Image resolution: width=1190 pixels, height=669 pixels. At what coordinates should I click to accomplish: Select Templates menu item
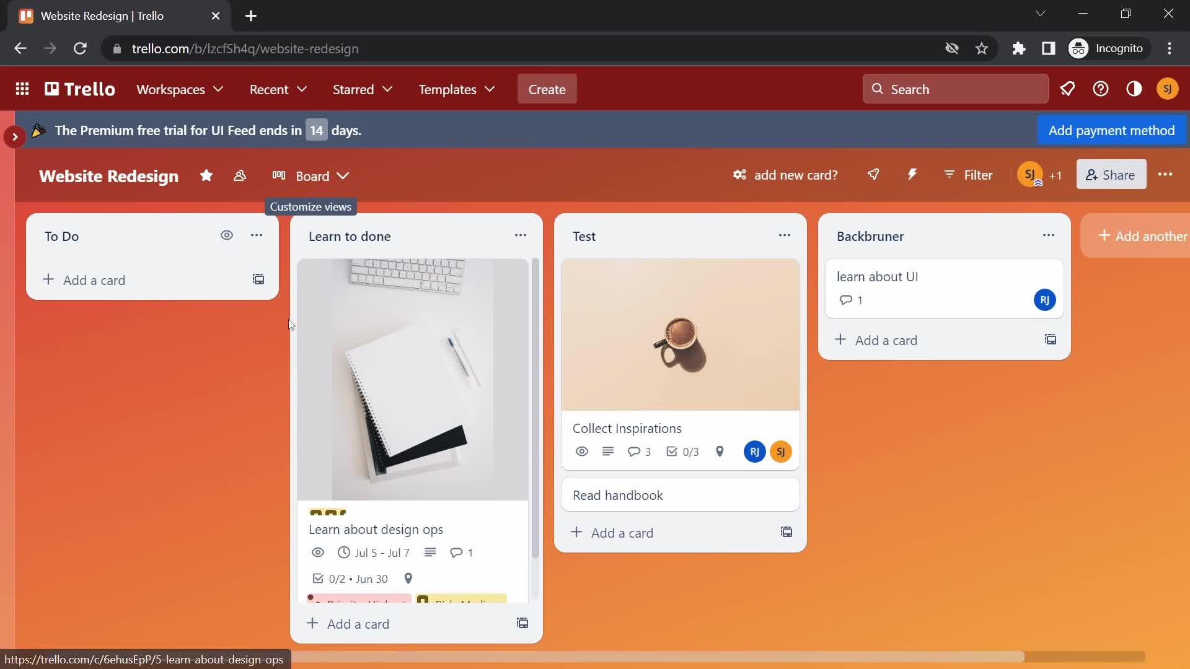[456, 89]
